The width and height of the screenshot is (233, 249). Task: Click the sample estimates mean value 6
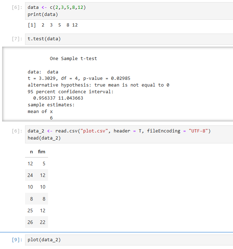pos(51,118)
